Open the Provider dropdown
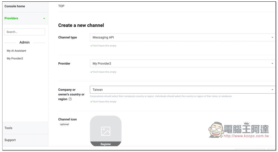This screenshot has width=278, height=152. point(182,64)
